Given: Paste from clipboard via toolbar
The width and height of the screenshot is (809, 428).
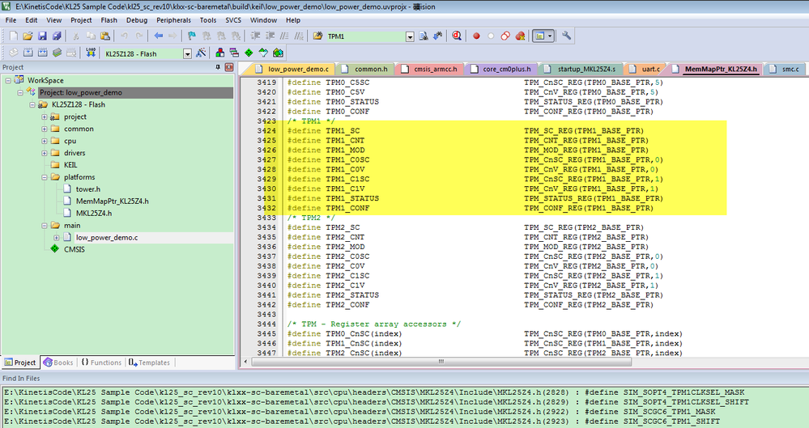Looking at the screenshot, I should click(x=104, y=36).
